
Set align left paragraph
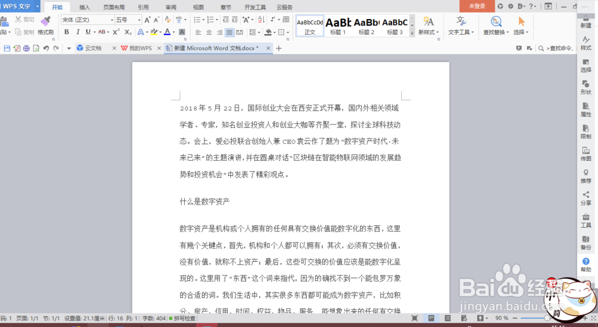pyautogui.click(x=199, y=32)
